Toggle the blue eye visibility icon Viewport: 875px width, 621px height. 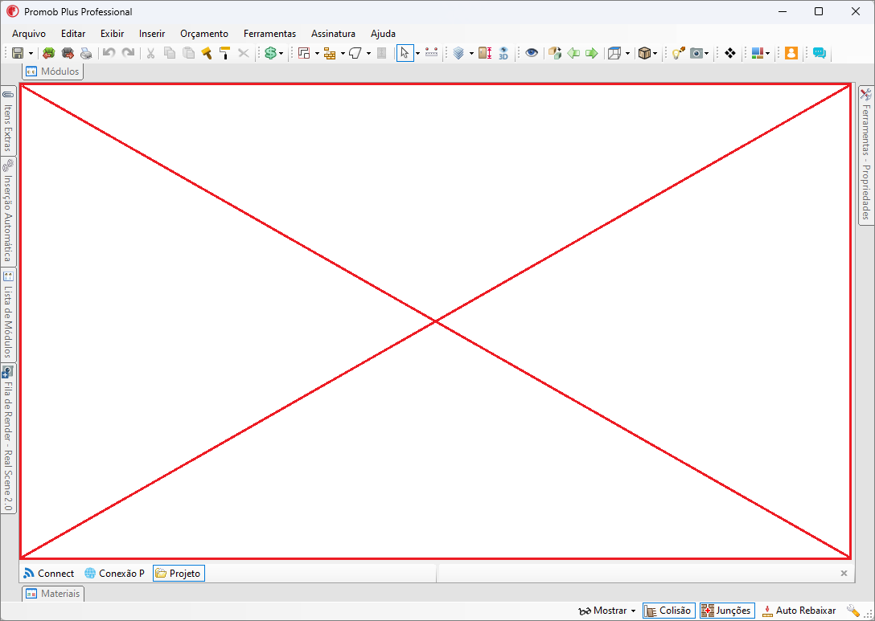pyautogui.click(x=532, y=53)
